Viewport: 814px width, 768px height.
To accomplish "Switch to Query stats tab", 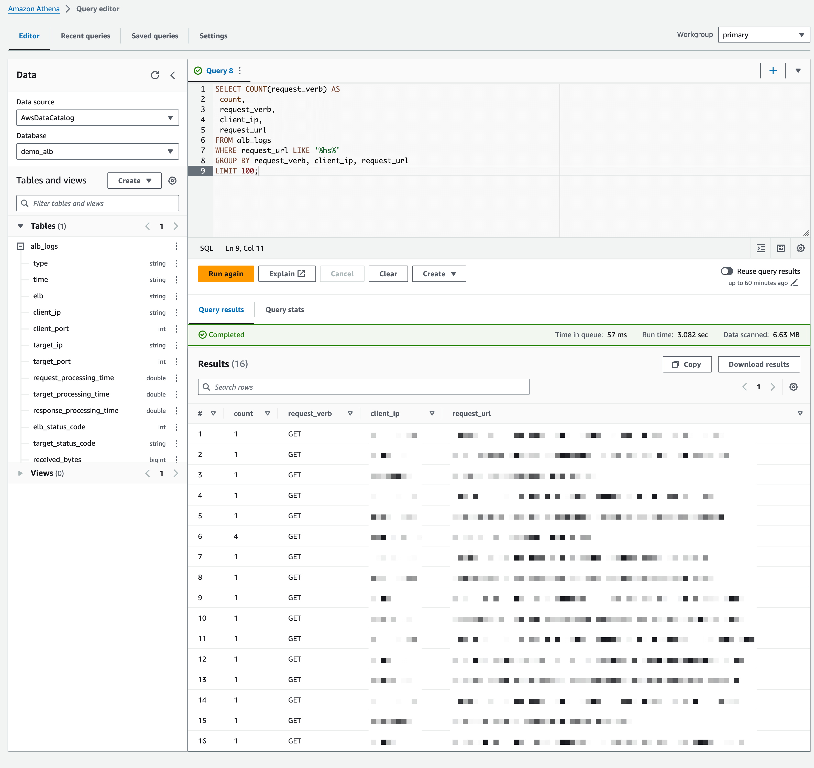I will coord(284,310).
